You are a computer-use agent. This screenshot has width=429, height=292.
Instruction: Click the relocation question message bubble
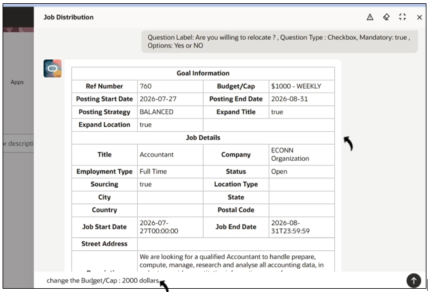(280, 42)
